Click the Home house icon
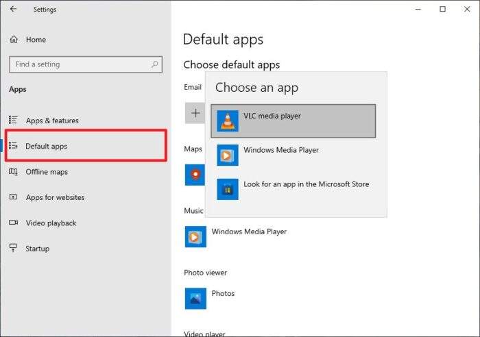480x337 pixels. [x=14, y=40]
